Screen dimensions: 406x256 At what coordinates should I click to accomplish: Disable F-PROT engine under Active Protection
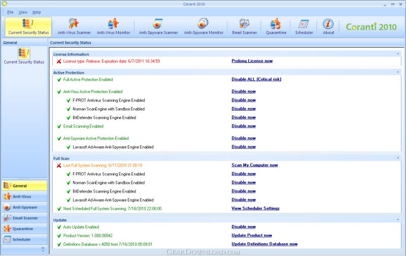point(244,100)
